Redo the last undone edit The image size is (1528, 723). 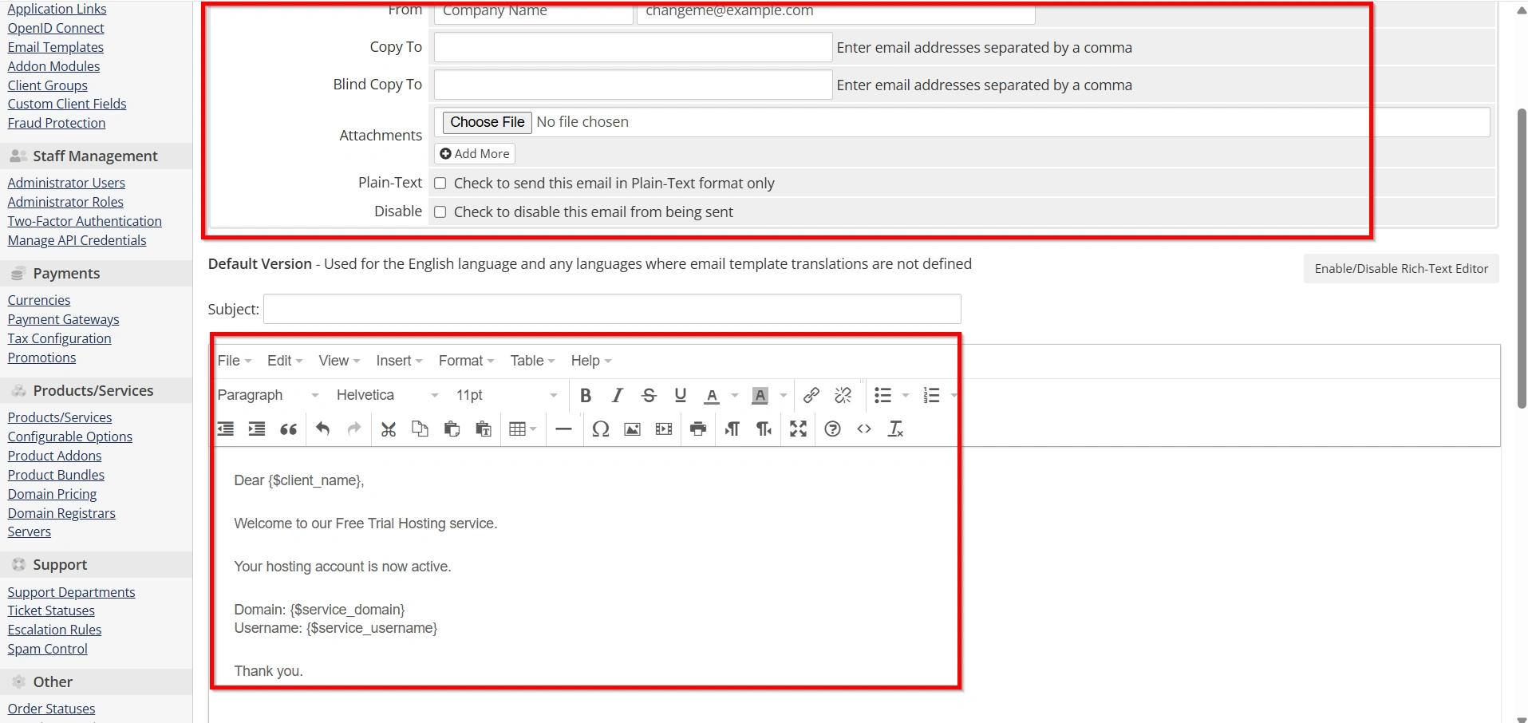[x=354, y=429]
